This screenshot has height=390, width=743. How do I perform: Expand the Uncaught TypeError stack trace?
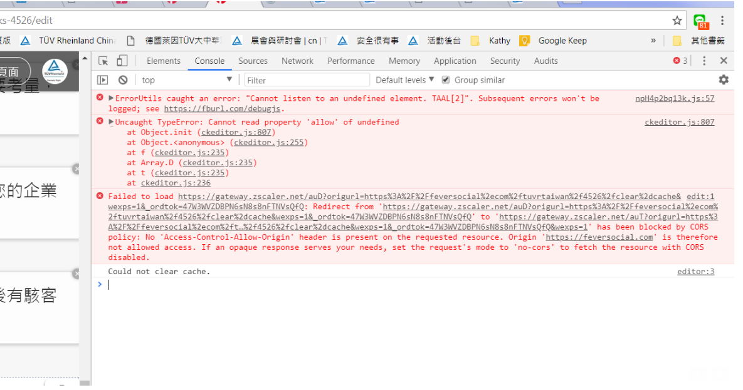(112, 122)
